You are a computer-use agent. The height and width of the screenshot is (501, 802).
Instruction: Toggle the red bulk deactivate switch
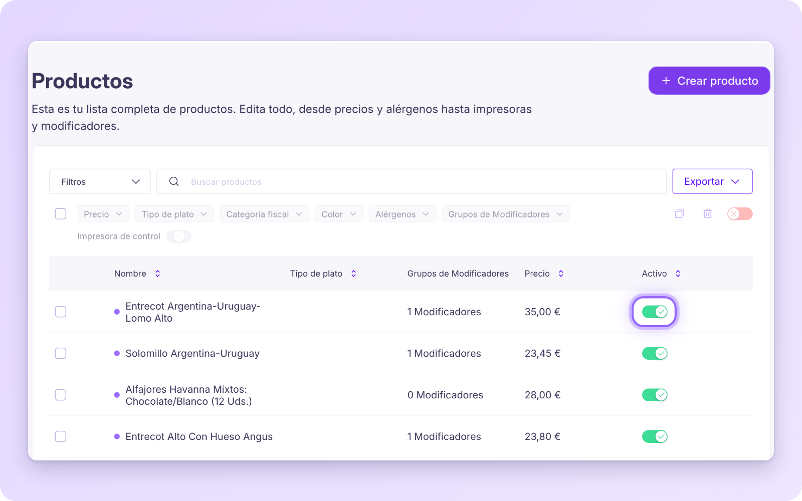coord(740,214)
